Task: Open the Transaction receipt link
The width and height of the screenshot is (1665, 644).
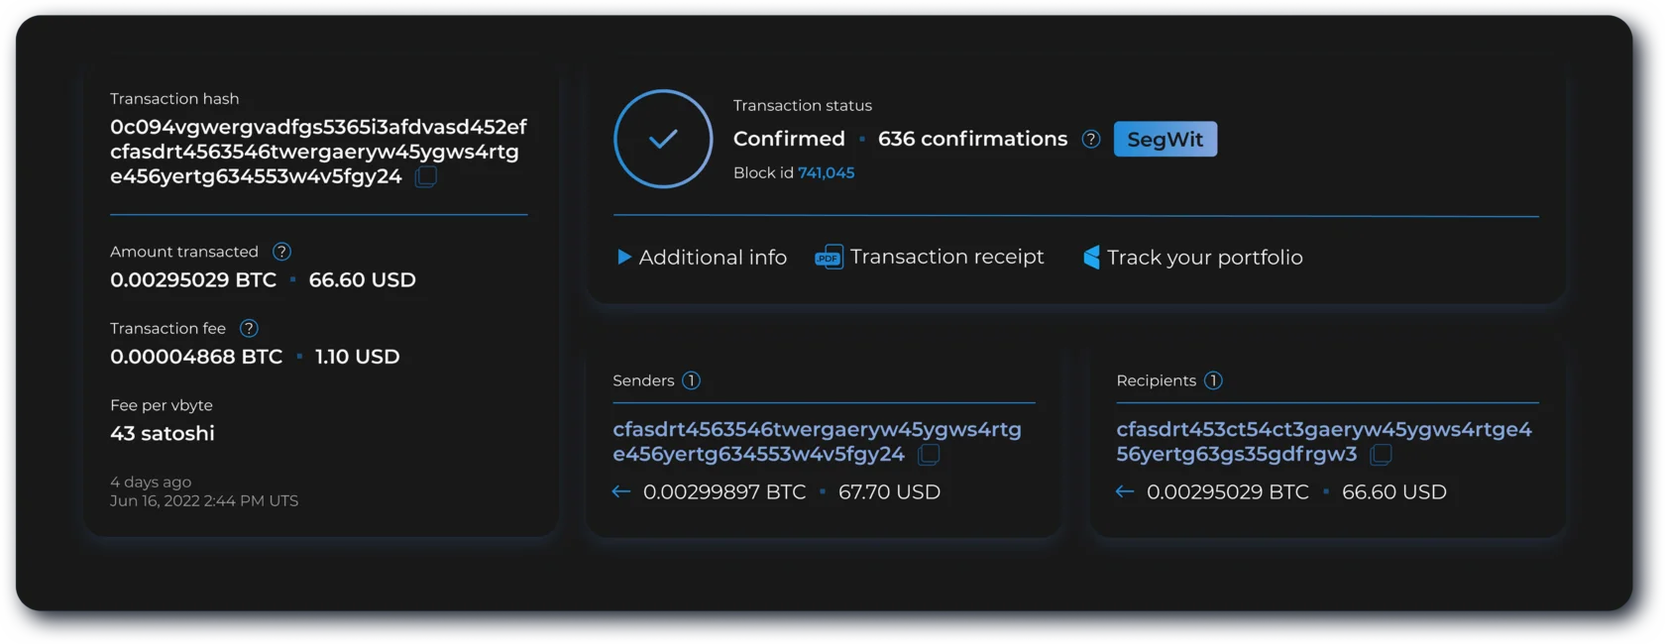Action: [946, 258]
